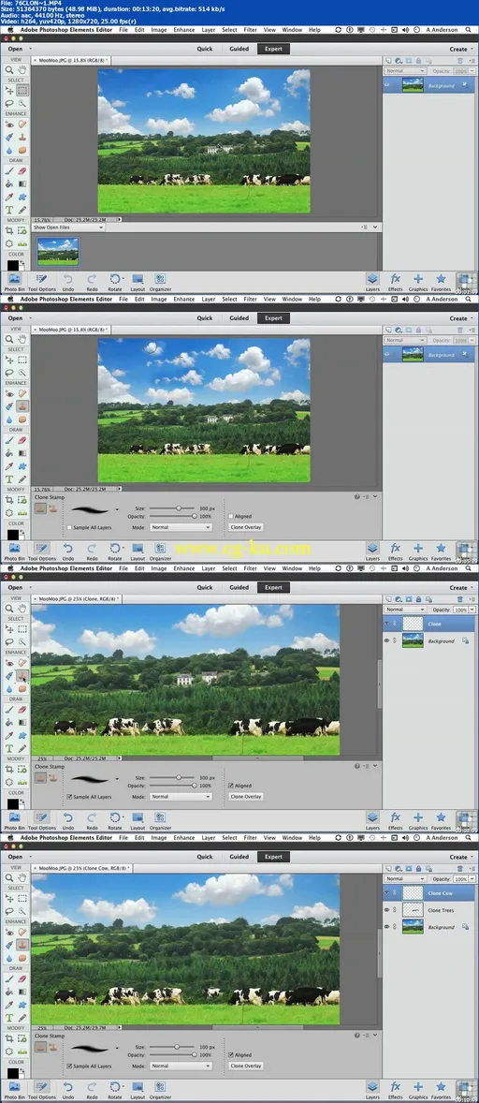
Task: Click the foreground color swatch in top frame
Action: click(x=12, y=265)
